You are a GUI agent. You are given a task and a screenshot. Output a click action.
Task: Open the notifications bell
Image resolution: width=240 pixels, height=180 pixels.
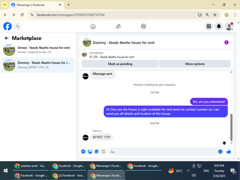click(219, 26)
